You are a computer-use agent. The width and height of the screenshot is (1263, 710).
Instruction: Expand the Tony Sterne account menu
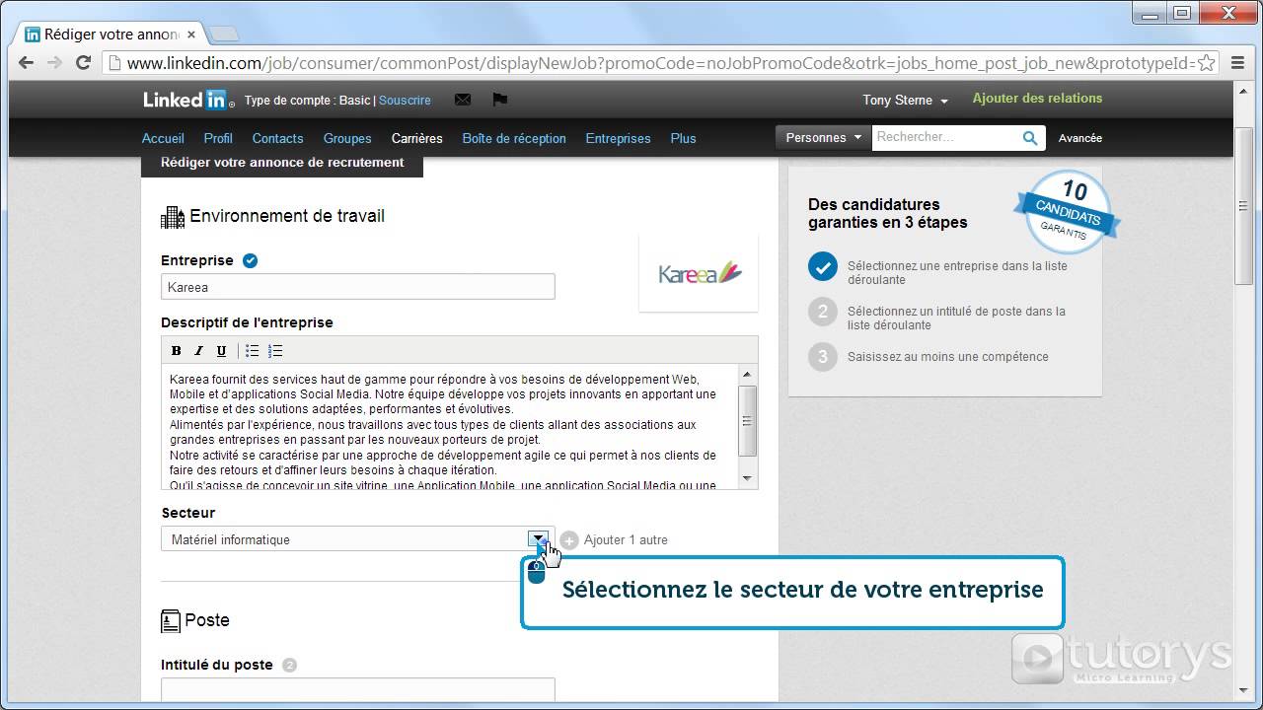click(x=905, y=101)
